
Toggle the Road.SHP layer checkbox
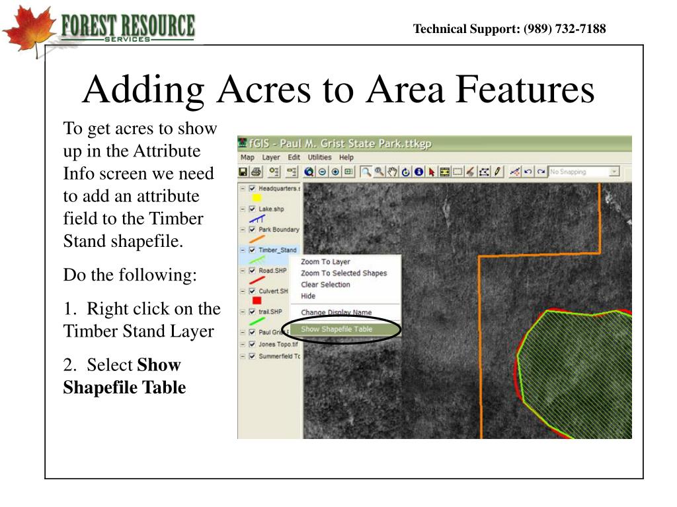252,271
